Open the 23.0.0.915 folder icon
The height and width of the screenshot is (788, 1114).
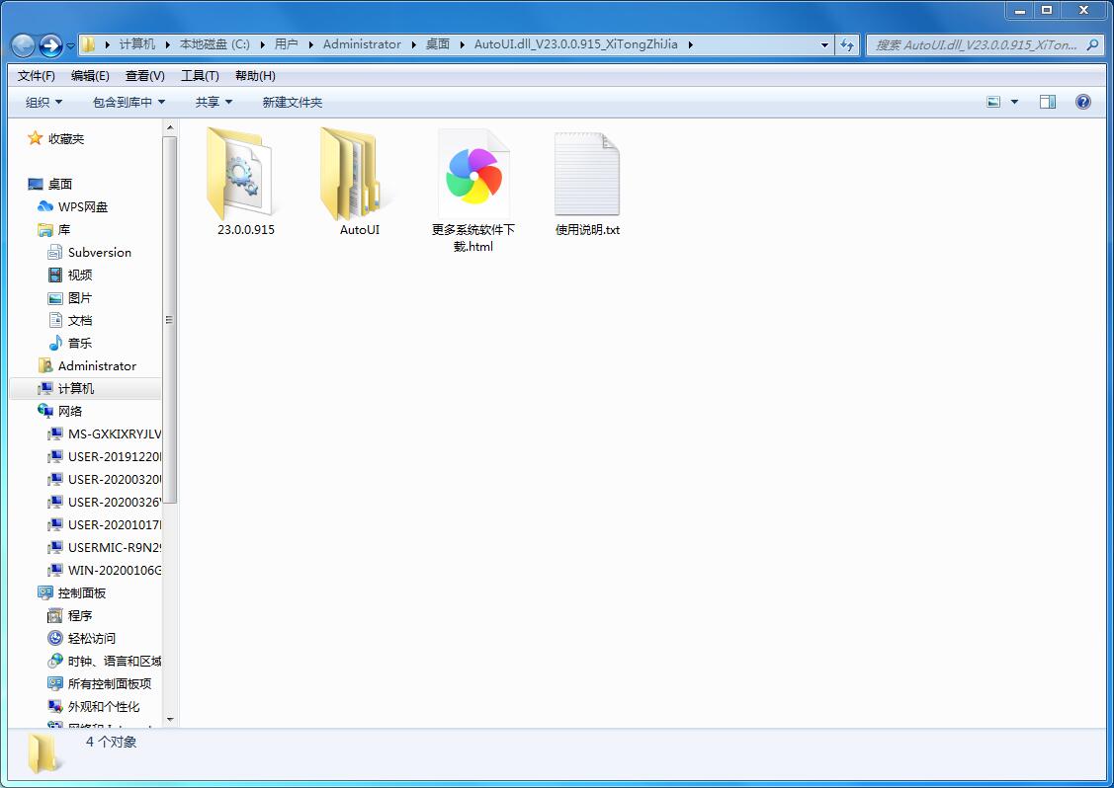tap(239, 175)
